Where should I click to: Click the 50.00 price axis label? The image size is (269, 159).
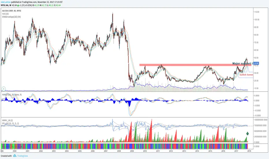pos(256,58)
